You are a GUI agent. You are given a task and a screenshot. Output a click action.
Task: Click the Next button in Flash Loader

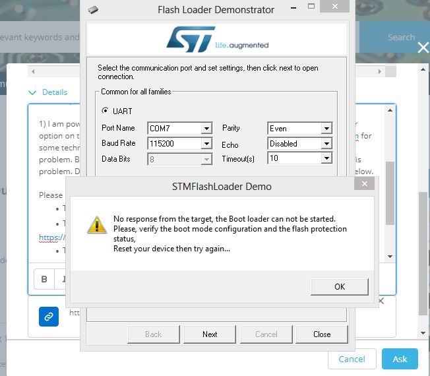(x=210, y=334)
